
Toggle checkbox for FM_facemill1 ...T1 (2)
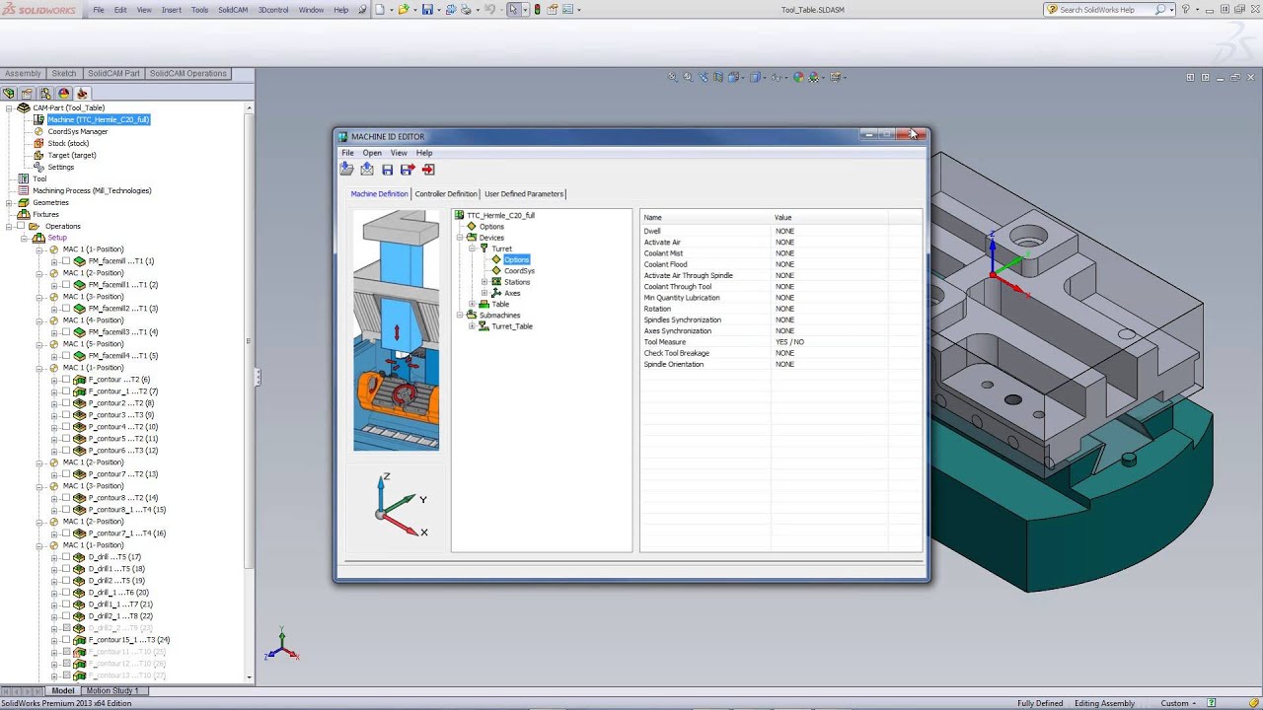click(67, 285)
